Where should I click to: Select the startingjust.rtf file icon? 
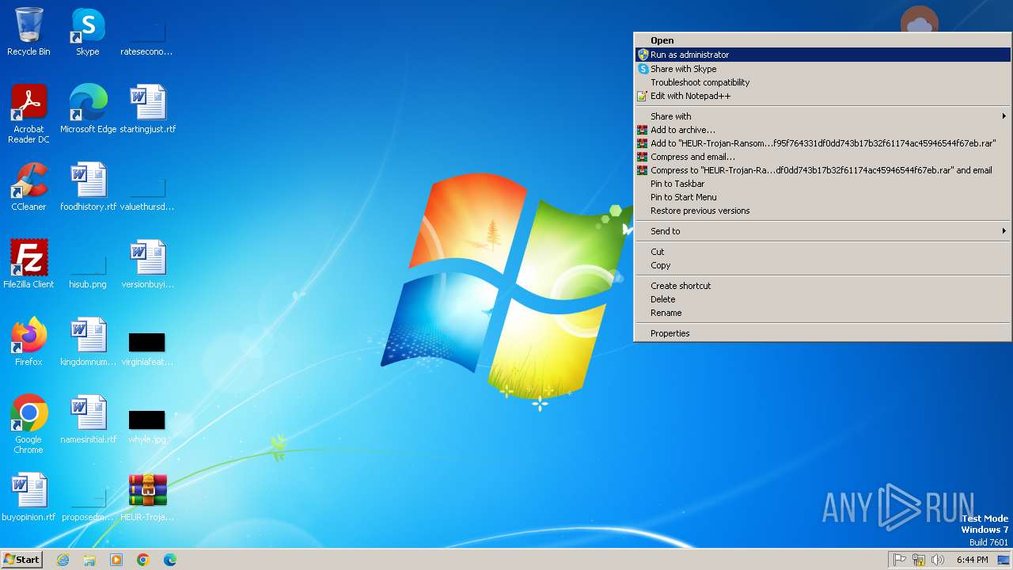coord(148,109)
